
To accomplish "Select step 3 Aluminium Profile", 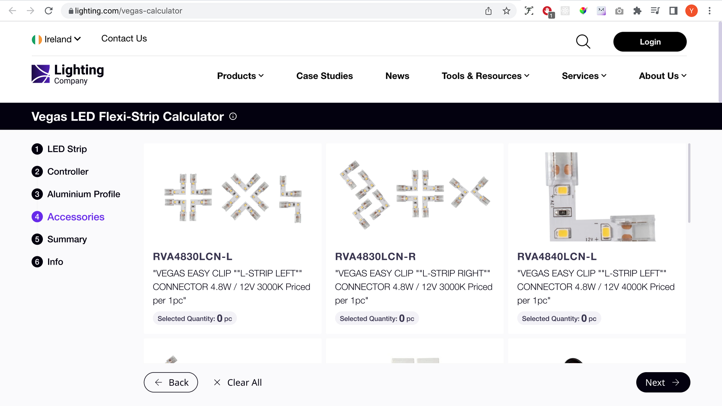I will [x=83, y=194].
